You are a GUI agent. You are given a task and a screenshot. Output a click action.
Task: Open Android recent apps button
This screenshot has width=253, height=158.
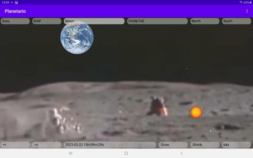(x=71, y=153)
